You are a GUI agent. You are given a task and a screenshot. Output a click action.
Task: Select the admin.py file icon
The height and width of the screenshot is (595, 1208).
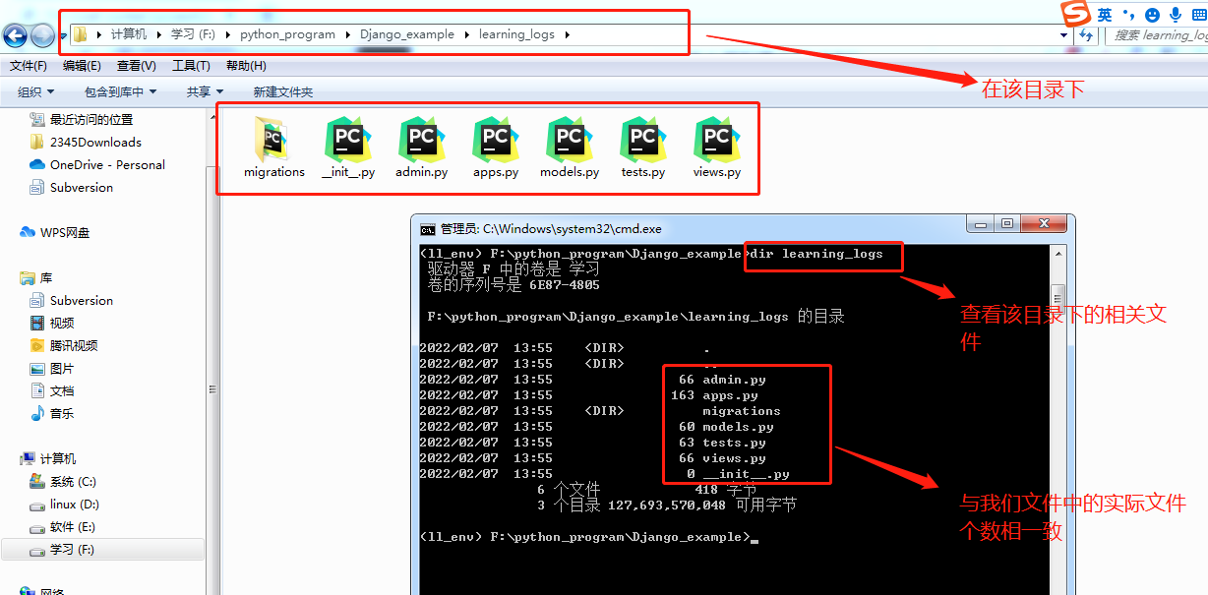tap(422, 140)
